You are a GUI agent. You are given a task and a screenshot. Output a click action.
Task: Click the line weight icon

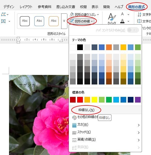[x=74, y=125]
